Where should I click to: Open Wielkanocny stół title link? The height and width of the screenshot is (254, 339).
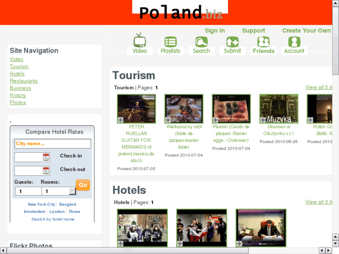[x=184, y=137]
